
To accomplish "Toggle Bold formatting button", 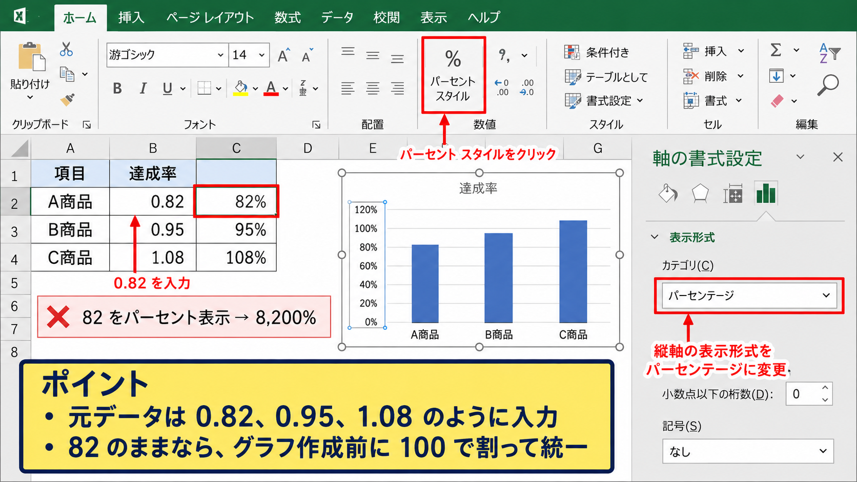I will pyautogui.click(x=117, y=89).
